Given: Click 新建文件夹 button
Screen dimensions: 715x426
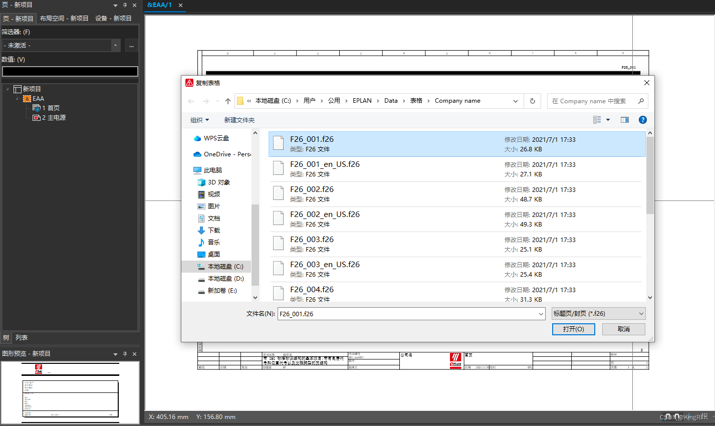Looking at the screenshot, I should click(x=239, y=120).
